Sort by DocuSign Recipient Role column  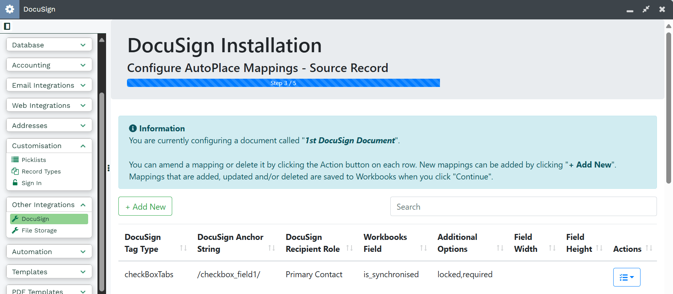click(350, 248)
